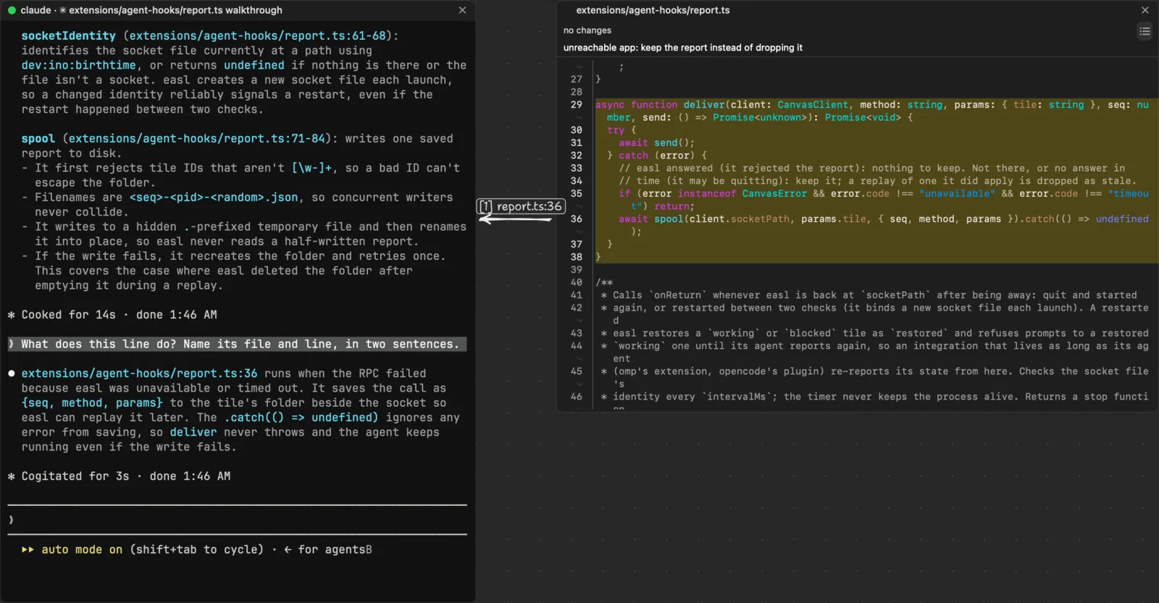Image resolution: width=1159 pixels, height=603 pixels.
Task: Click gutter line number 29
Action: [577, 104]
